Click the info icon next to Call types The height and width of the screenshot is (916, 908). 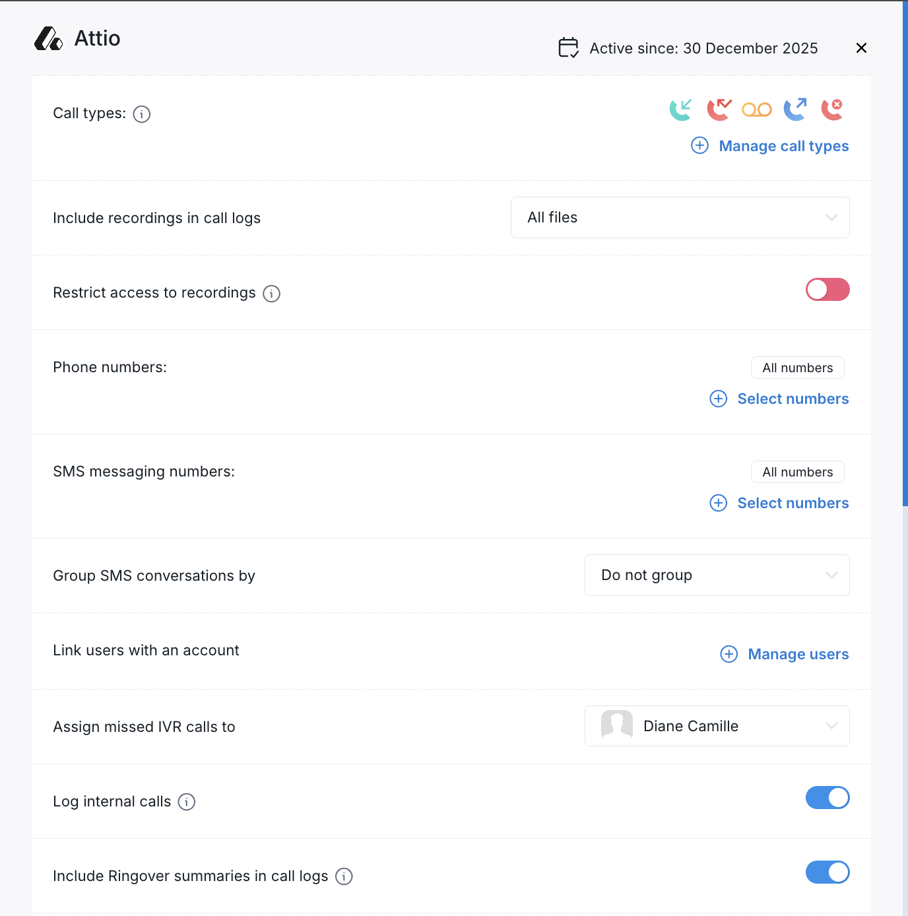[142, 114]
